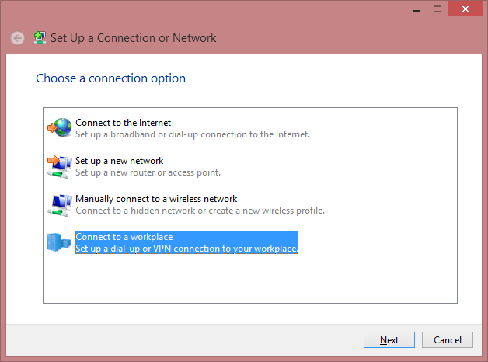Close the window with the red X

click(x=465, y=9)
